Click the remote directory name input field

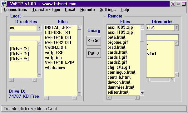[162, 38]
